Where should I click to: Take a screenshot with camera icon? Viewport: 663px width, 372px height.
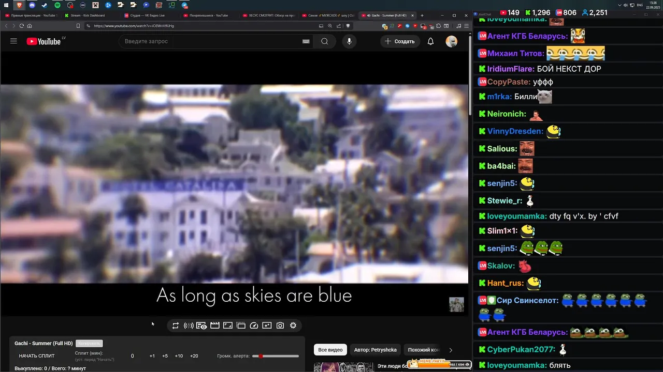[x=280, y=326]
